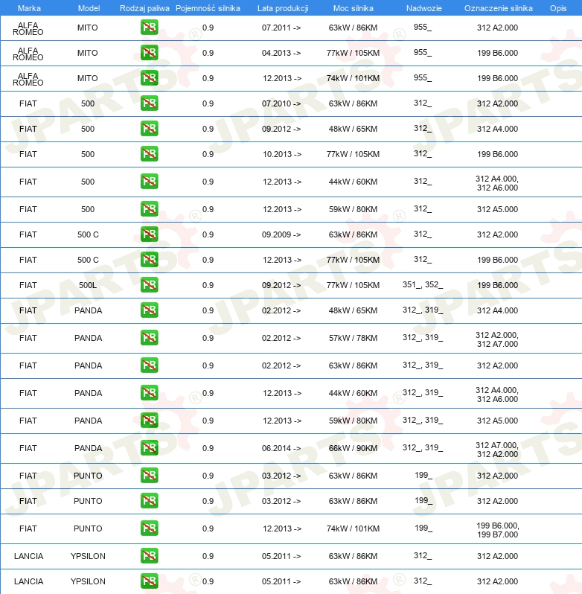Select '312 A2.000, 312 A7.000' engine code cell

tap(497, 339)
